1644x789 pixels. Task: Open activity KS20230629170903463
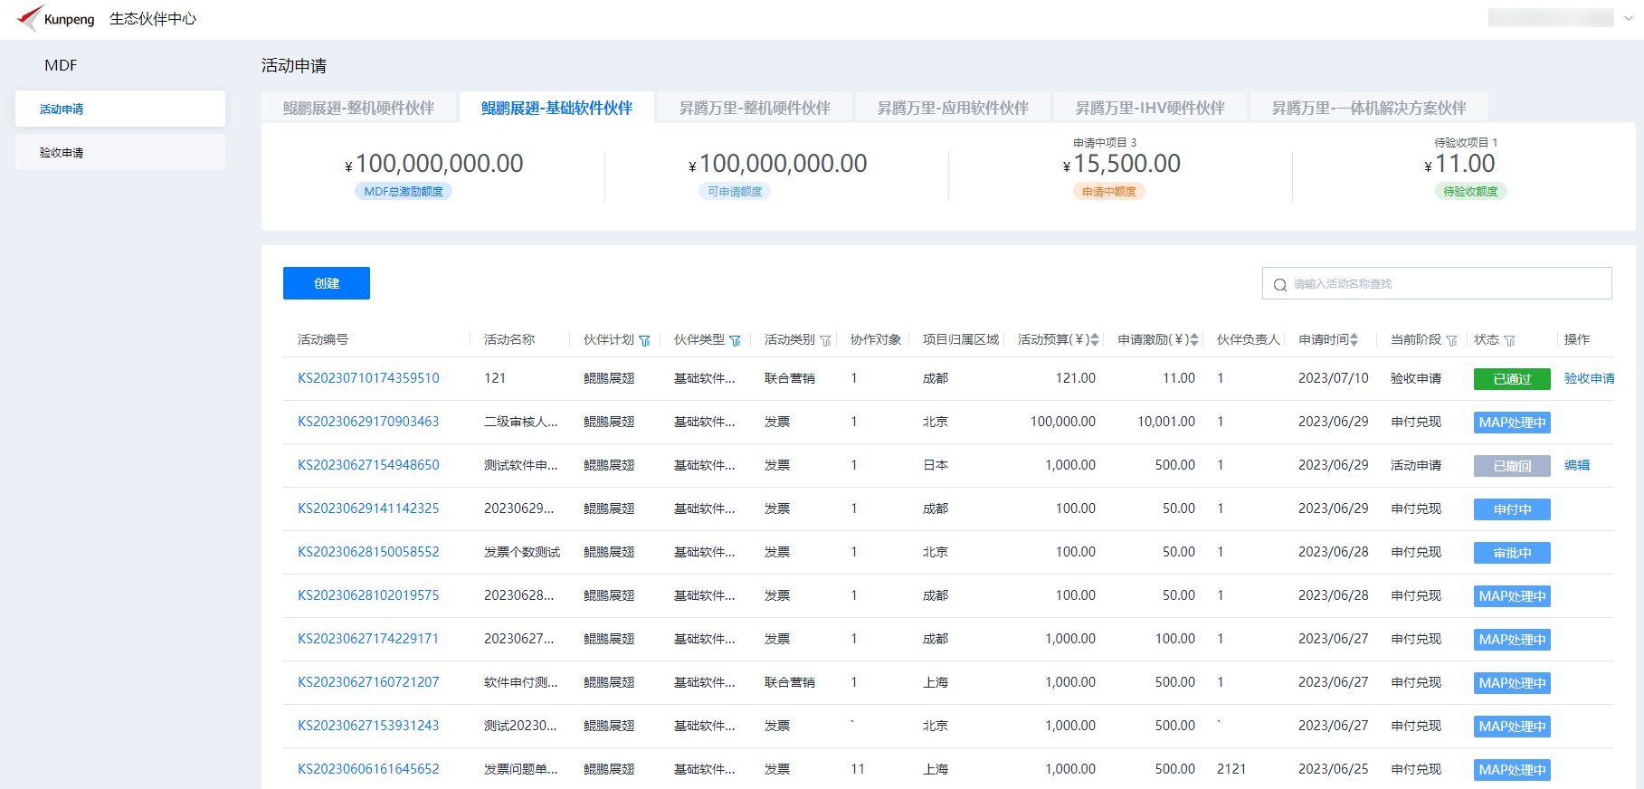click(368, 422)
